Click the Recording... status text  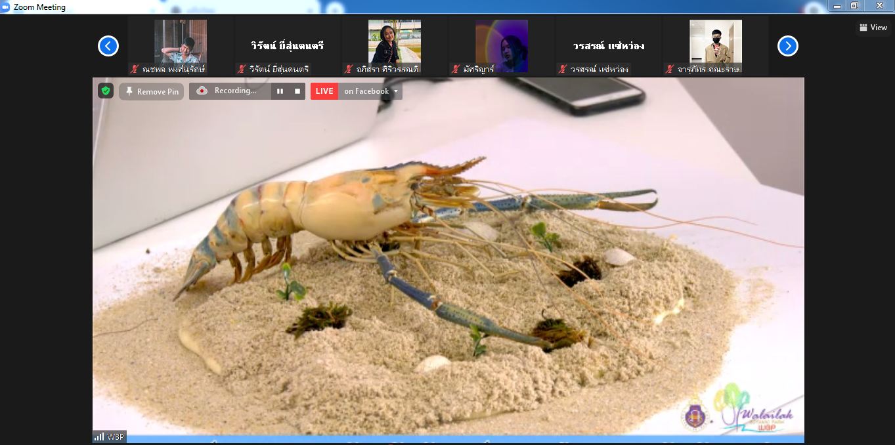click(235, 91)
